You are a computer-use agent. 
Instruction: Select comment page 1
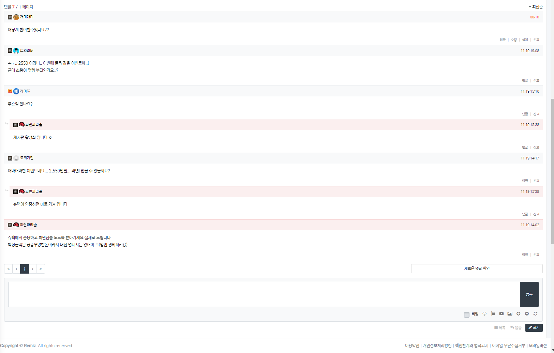(x=25, y=269)
